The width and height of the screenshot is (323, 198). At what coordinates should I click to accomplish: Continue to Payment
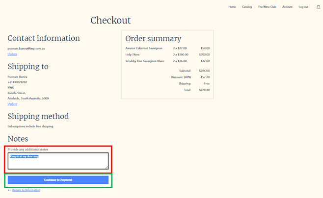coord(58,180)
